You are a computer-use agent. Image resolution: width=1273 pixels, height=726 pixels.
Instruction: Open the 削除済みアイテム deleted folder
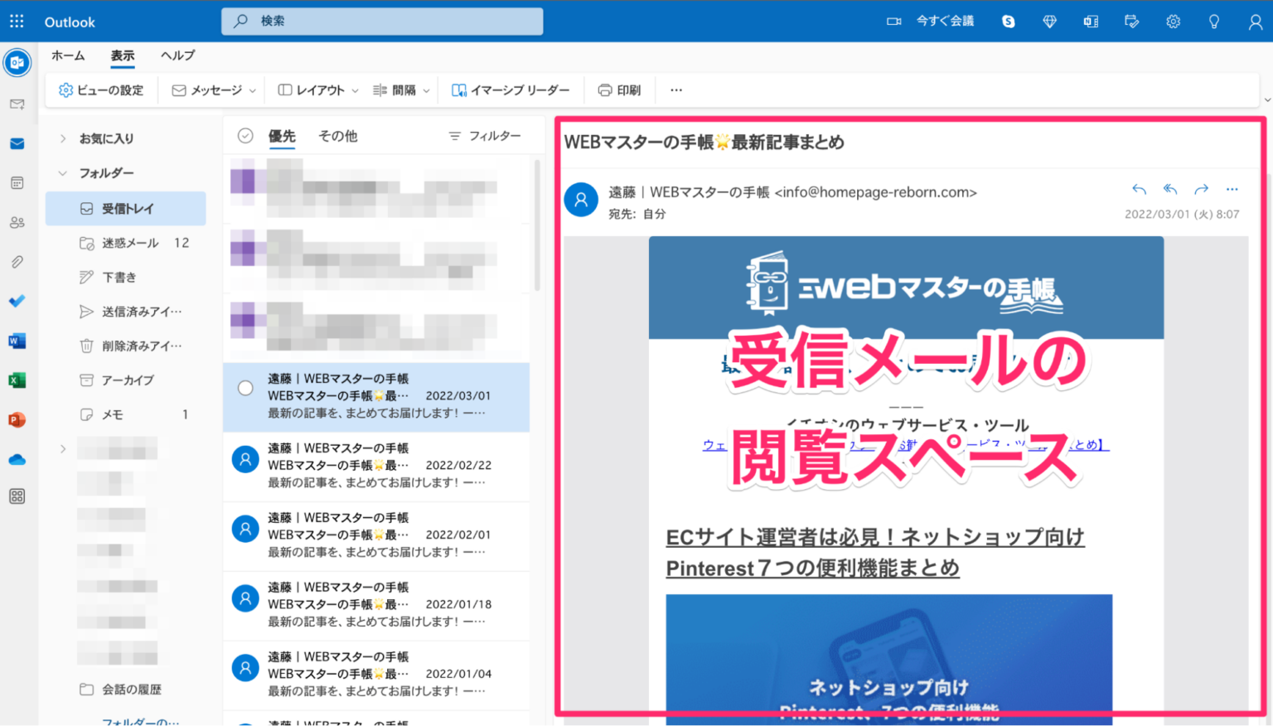126,346
